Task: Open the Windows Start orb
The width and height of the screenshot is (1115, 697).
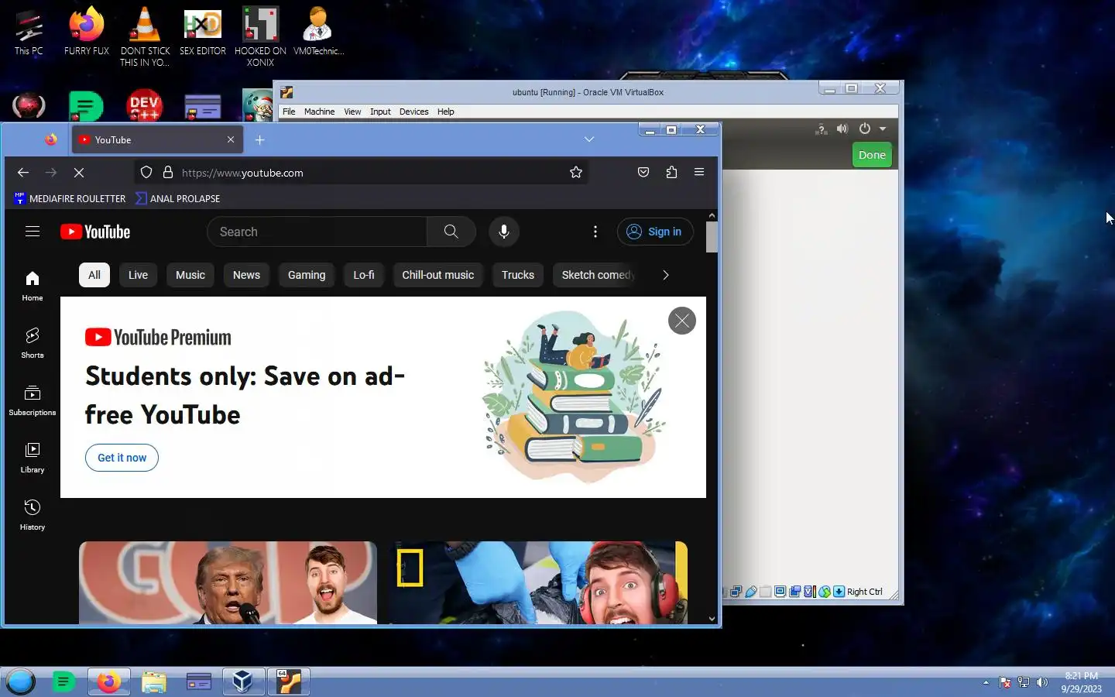Action: click(21, 682)
